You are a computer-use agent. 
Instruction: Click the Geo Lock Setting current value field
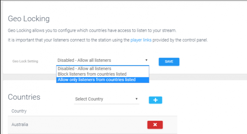[103, 60]
